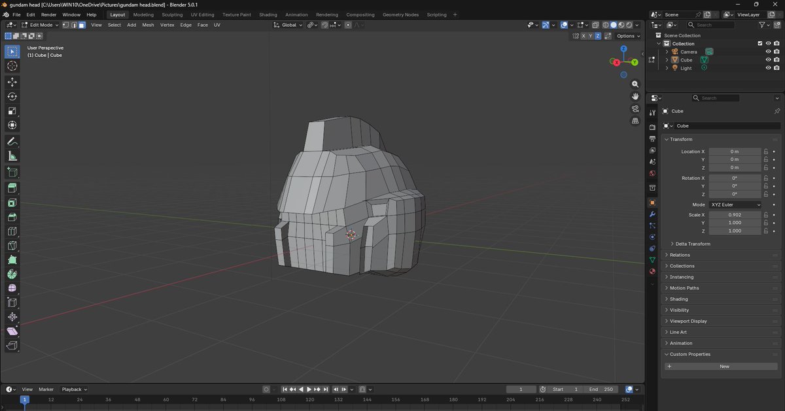
Task: Select the Poly Build tool
Action: tap(12, 260)
